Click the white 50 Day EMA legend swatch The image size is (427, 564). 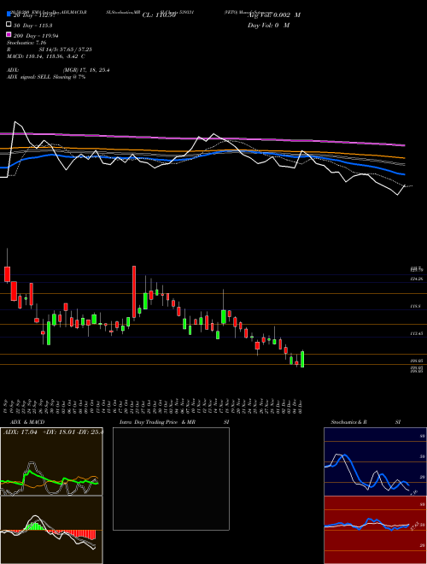pos(9,24)
